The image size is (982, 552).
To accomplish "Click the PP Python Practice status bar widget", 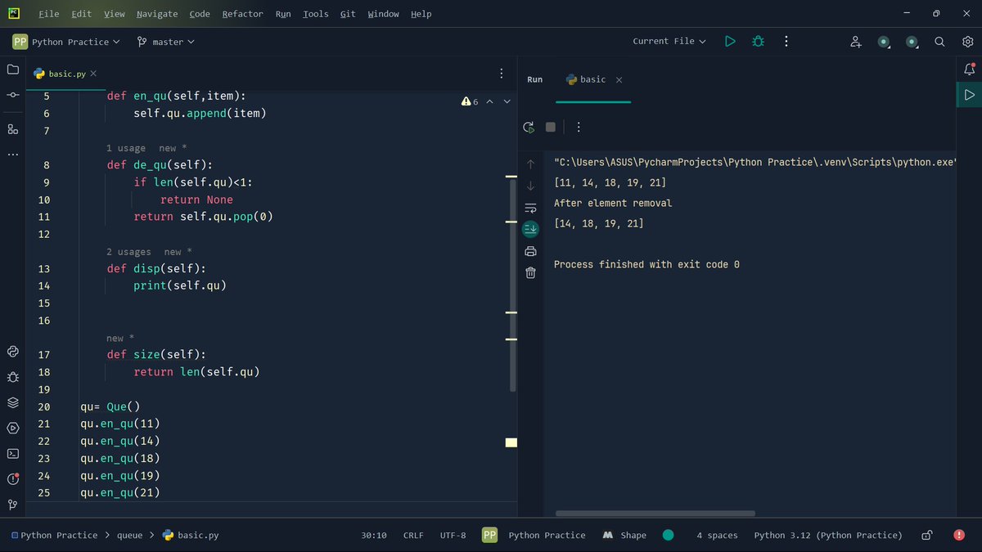I will coord(534,535).
